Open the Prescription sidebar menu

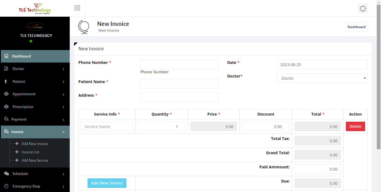pos(23,107)
